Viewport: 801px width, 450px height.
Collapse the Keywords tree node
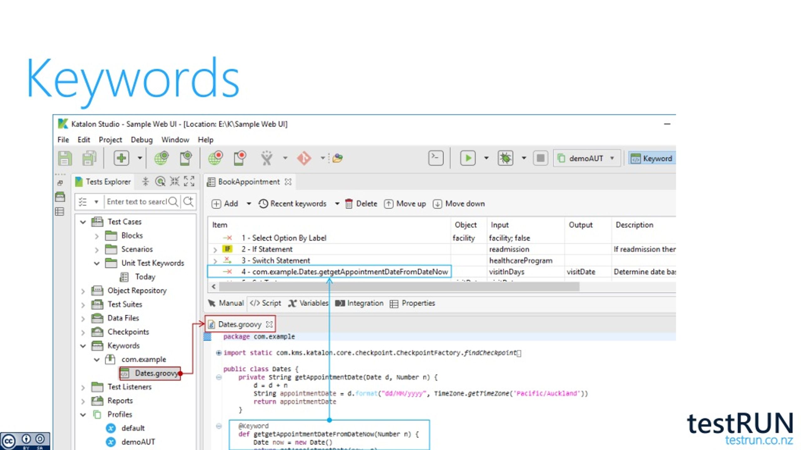(x=83, y=346)
